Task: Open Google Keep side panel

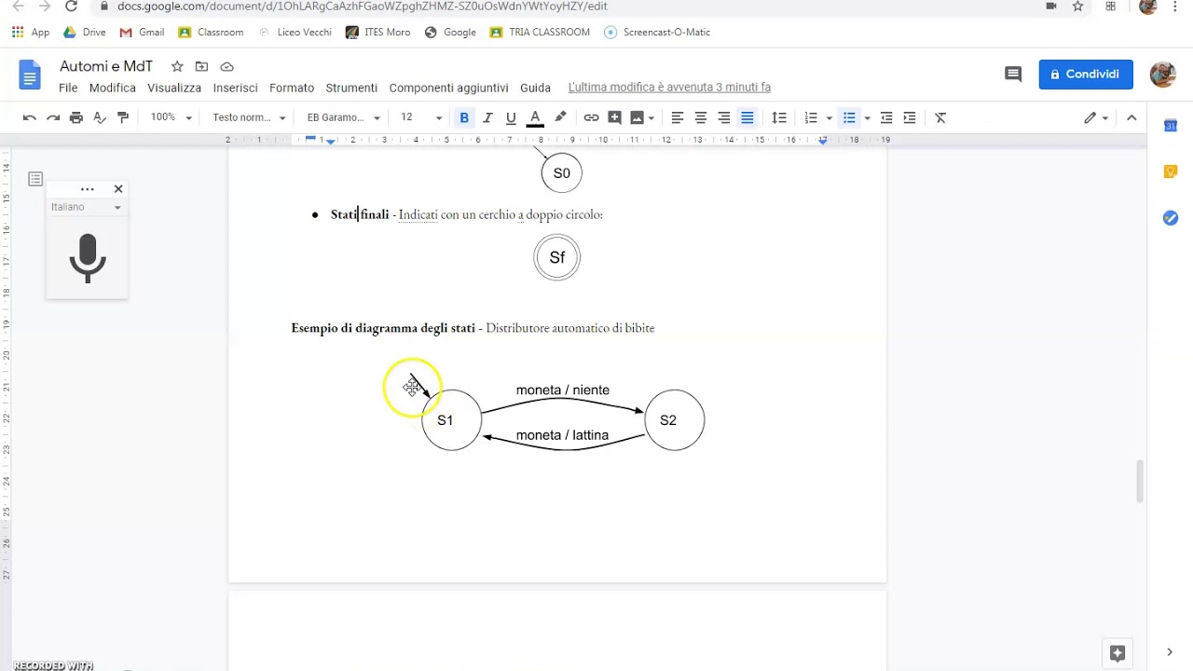Action: coord(1171,171)
